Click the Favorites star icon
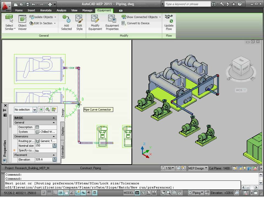This screenshot has height=198, width=264. point(233,4)
